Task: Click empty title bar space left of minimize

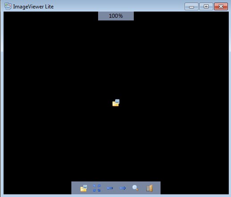Action: tap(119, 7)
